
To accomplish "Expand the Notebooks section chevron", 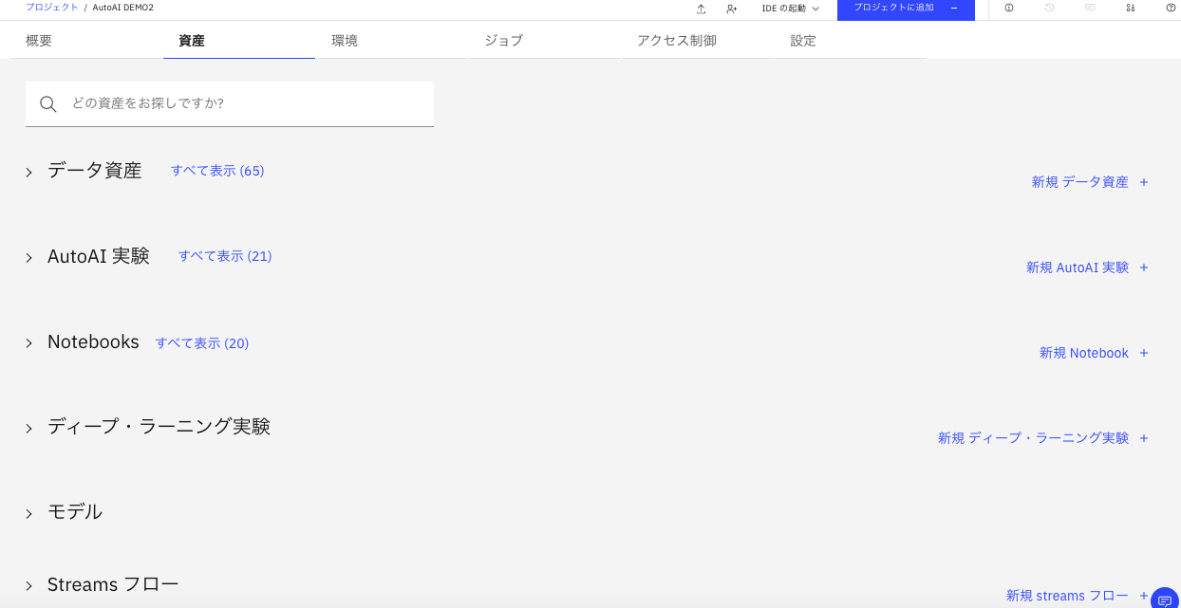I will 28,342.
